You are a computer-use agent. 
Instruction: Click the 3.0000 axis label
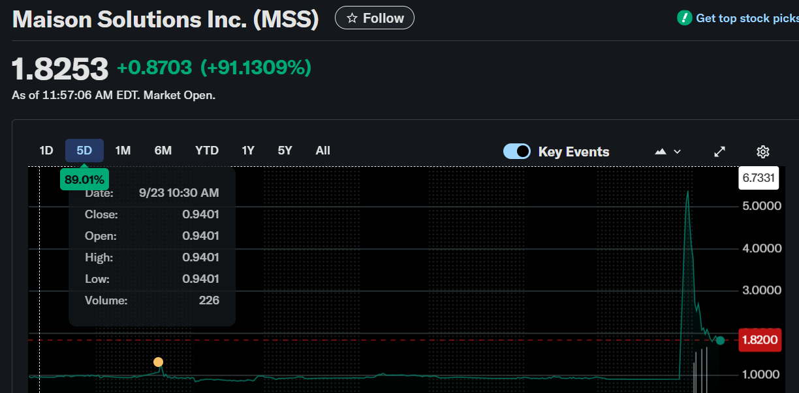tap(762, 290)
